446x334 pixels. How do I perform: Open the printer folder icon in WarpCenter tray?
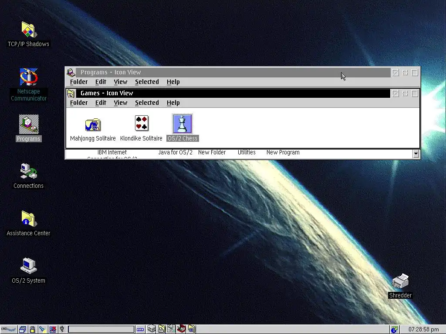pos(162,329)
